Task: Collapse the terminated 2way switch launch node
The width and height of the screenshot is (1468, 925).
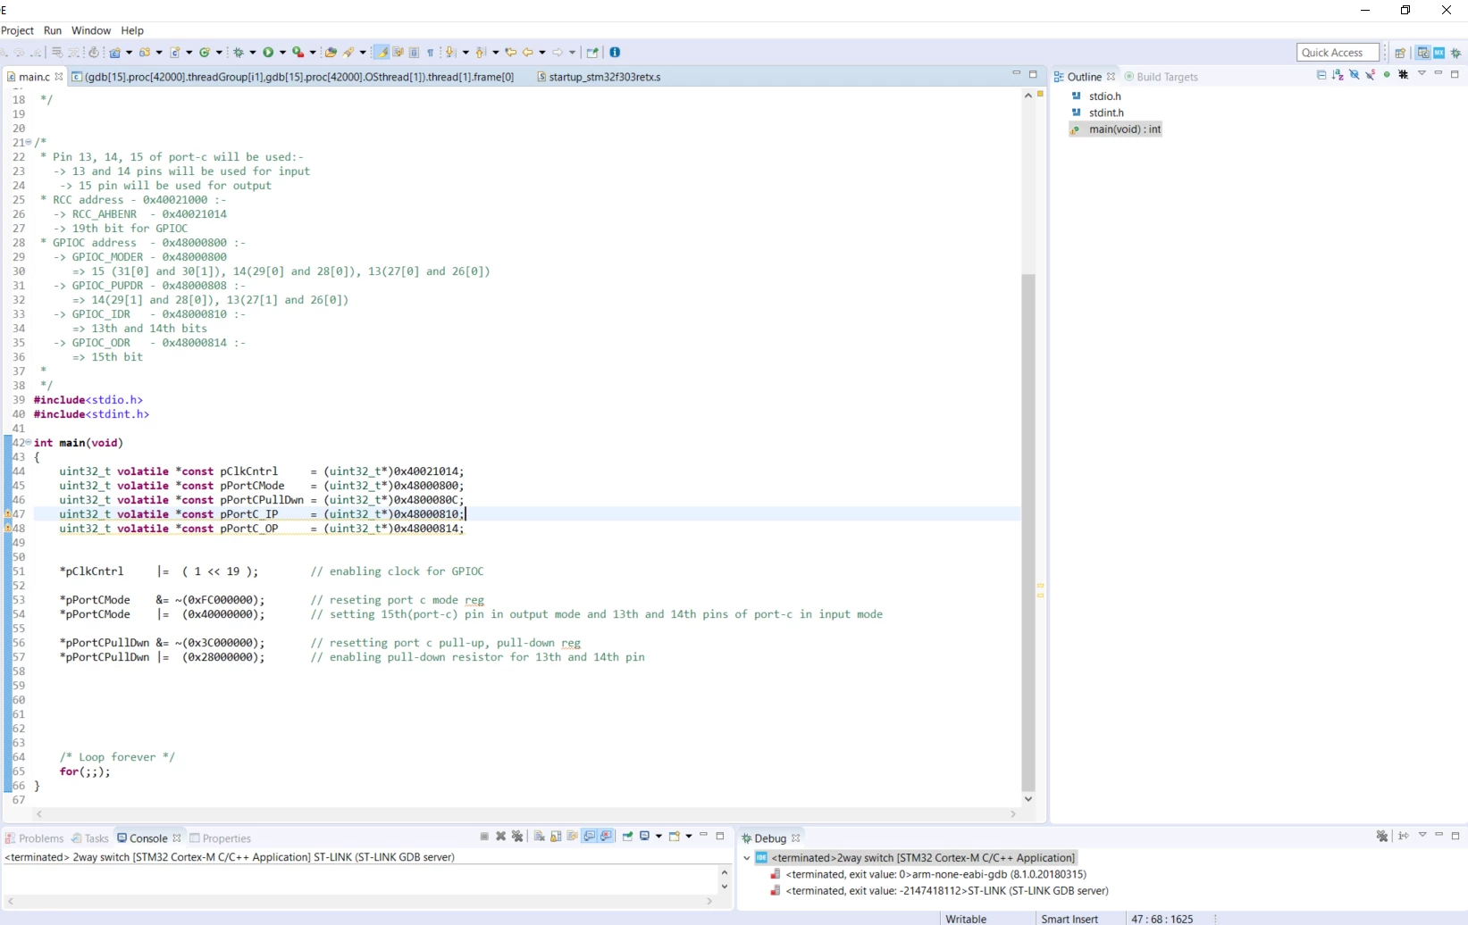Action: click(747, 858)
